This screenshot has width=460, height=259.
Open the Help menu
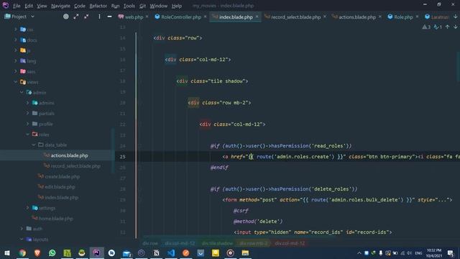tap(177, 6)
